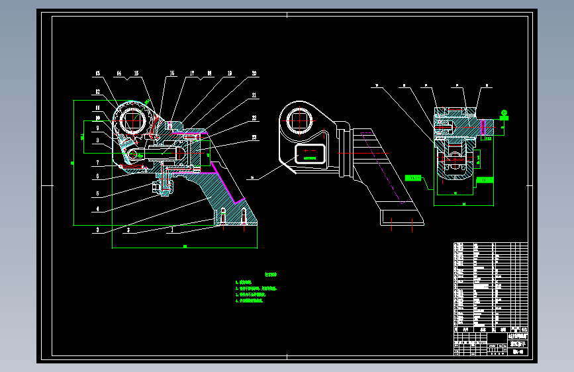Select part balloon number 14
Viewport: 574px width, 372px height.
coord(119,73)
